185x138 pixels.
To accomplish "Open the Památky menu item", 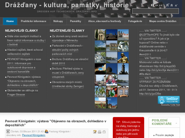I will click(76, 21).
